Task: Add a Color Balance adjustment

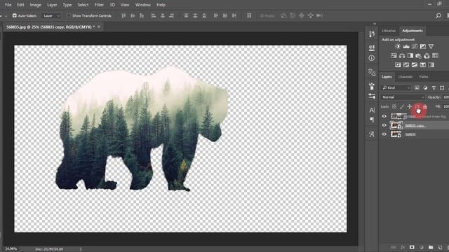Action: (402, 56)
